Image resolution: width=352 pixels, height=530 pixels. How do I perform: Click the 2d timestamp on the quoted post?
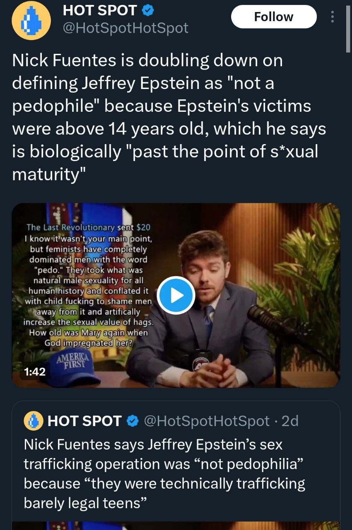[x=290, y=421]
